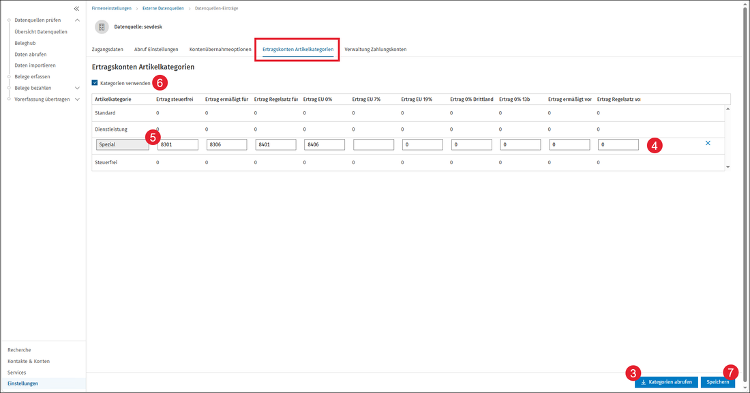Open Beleghub in the sidebar

(25, 43)
